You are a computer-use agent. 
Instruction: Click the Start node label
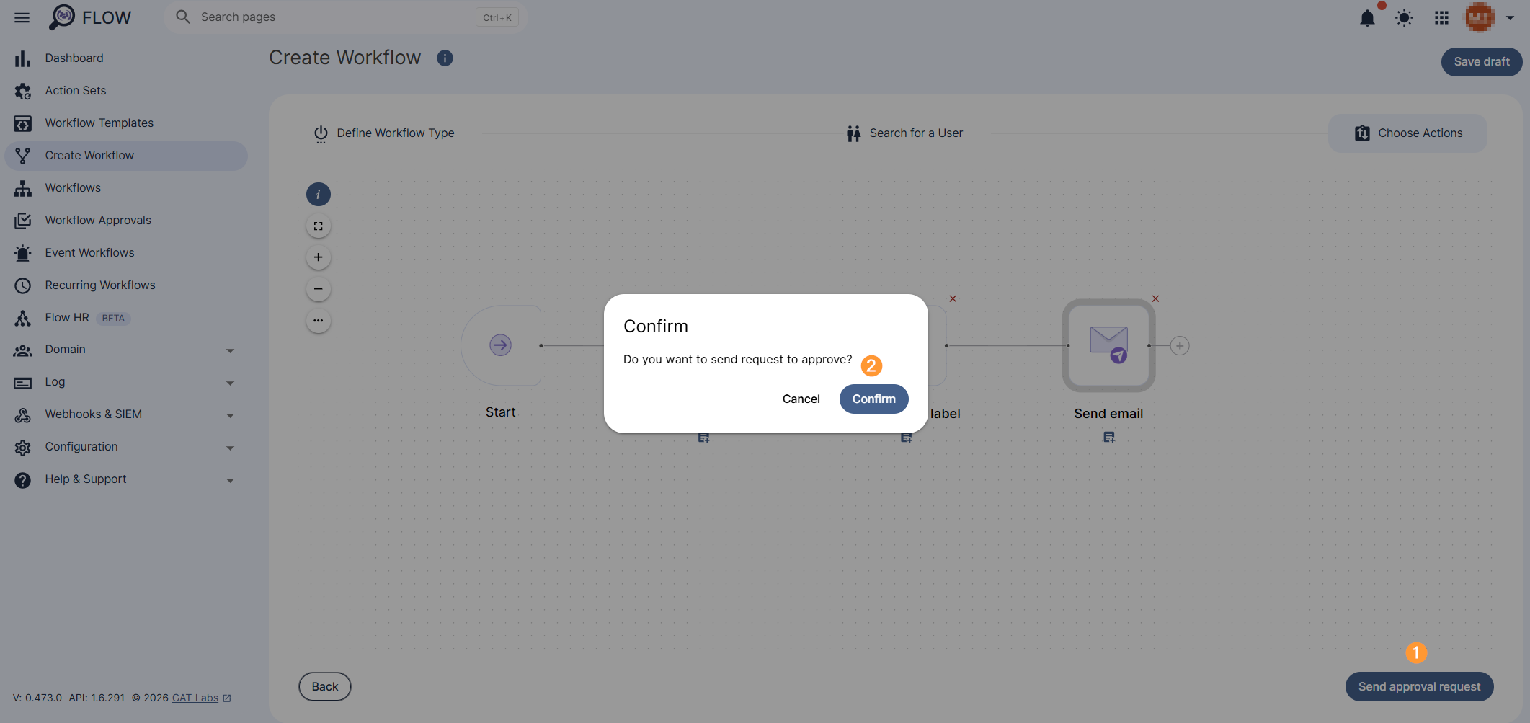pyautogui.click(x=501, y=412)
